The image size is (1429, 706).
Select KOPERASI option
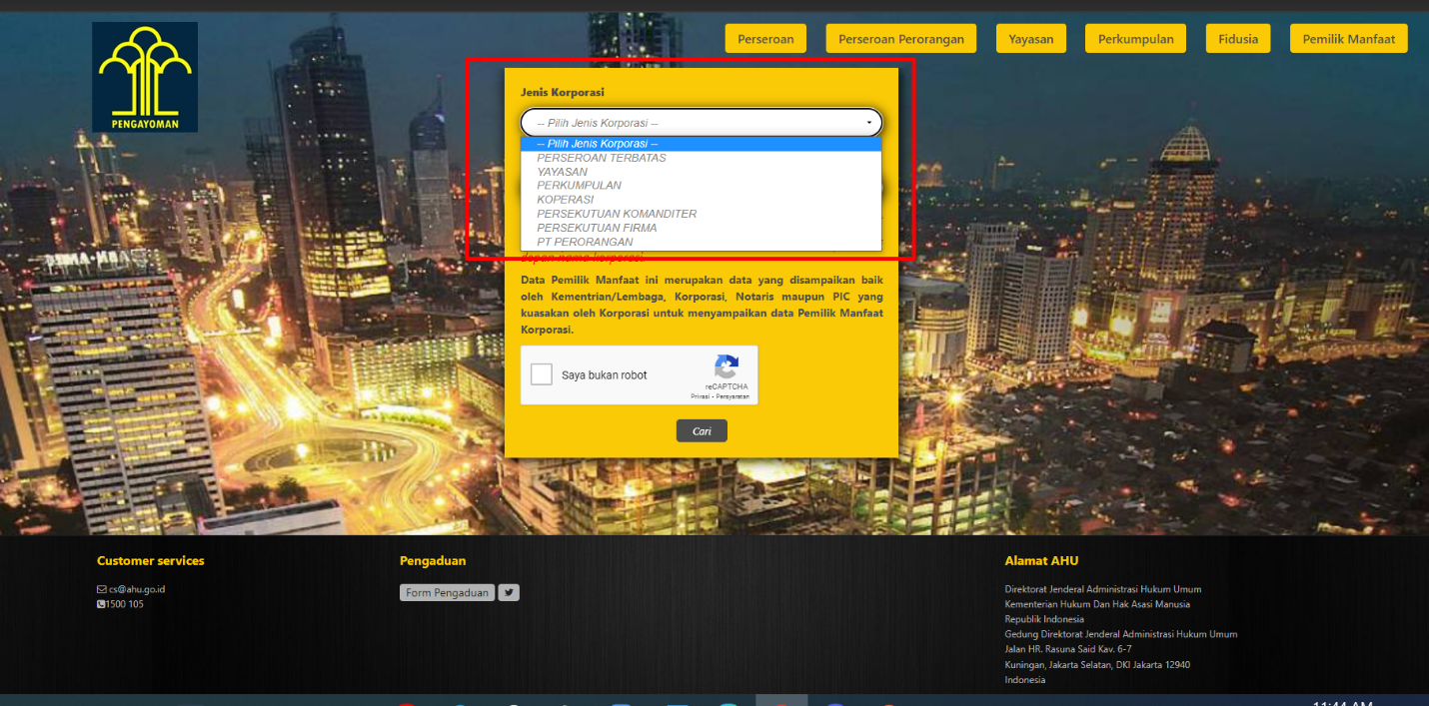coord(566,200)
